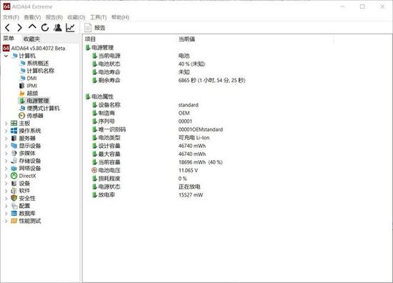Expand the DirectX tree node
This screenshot has width=393, height=283.
click(6, 176)
